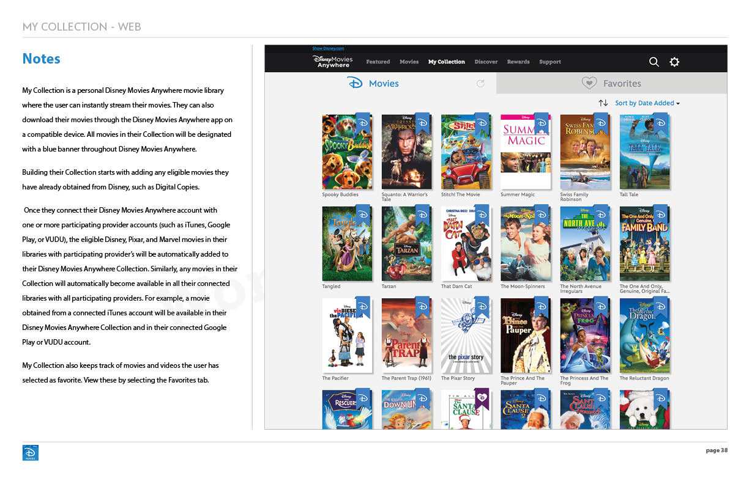Open the Swiss Family Robinson poster
This screenshot has width=749, height=484.
[x=585, y=152]
